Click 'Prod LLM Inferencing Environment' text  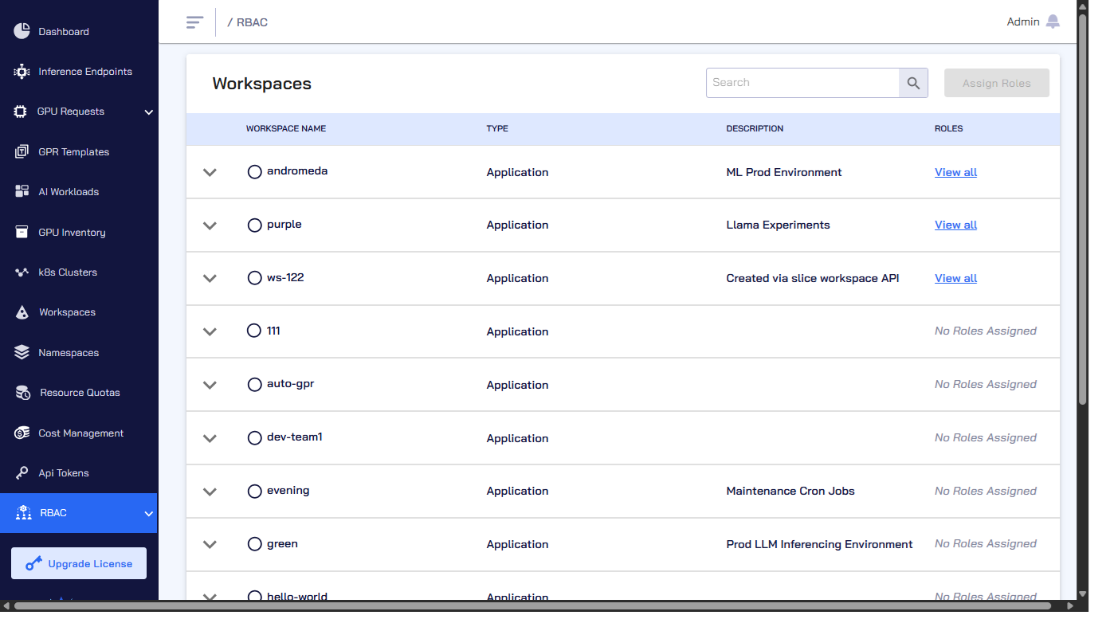tap(819, 545)
